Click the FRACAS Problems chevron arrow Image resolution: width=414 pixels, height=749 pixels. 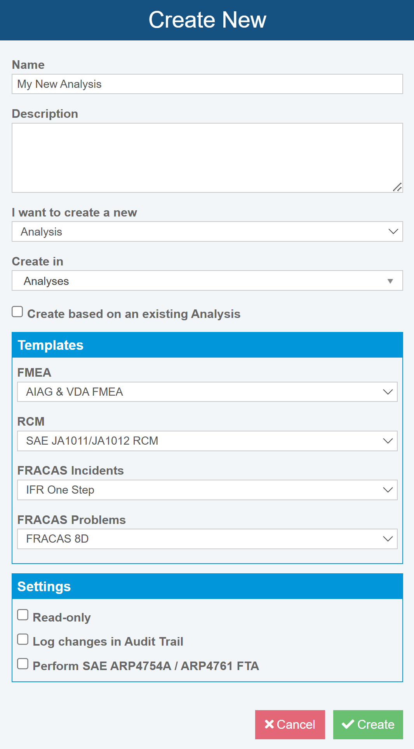pyautogui.click(x=388, y=539)
